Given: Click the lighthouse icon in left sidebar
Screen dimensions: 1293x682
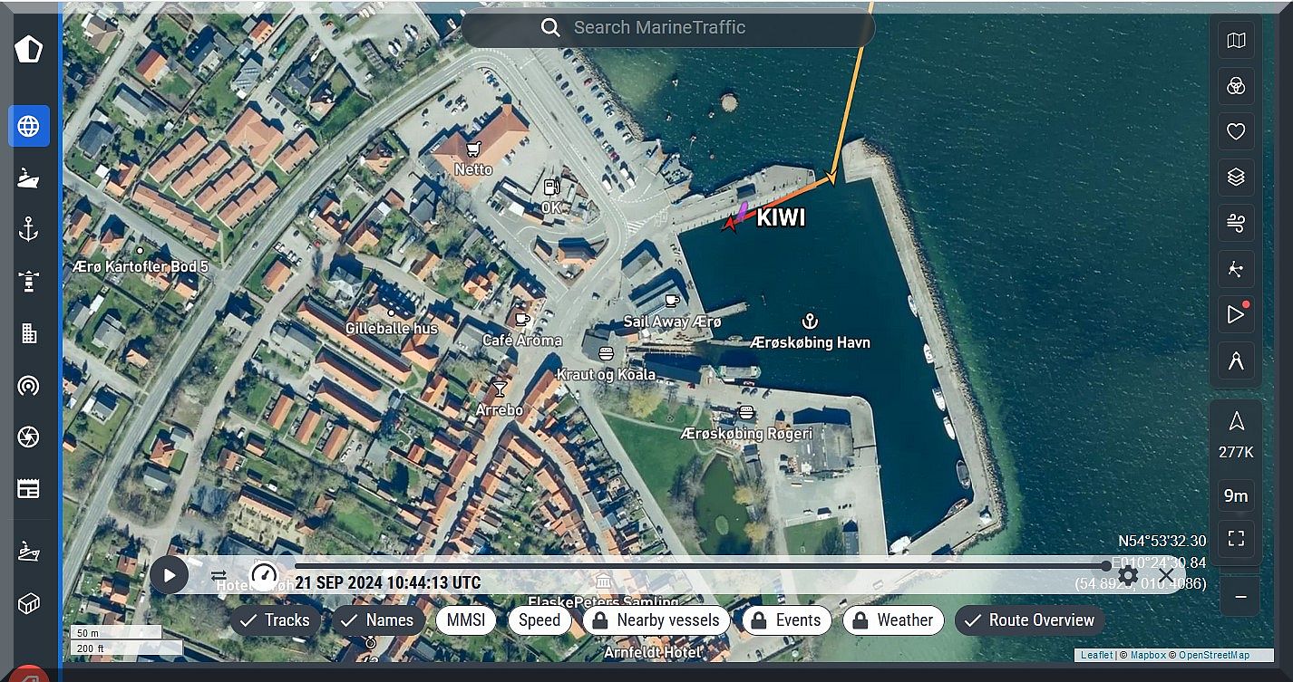Looking at the screenshot, I should pyautogui.click(x=29, y=281).
